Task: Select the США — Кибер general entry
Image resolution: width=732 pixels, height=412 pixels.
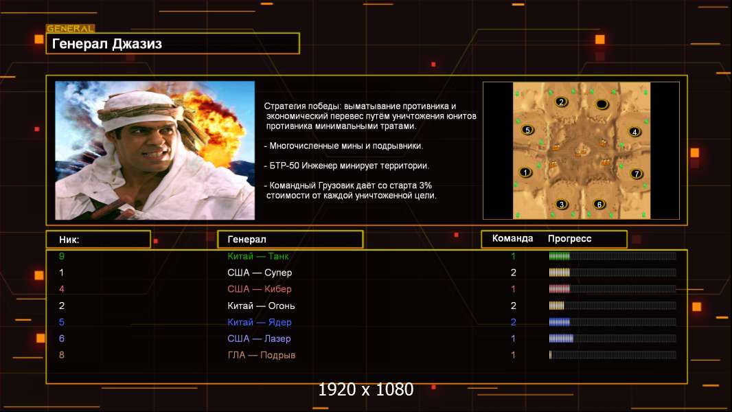Action: coord(260,289)
